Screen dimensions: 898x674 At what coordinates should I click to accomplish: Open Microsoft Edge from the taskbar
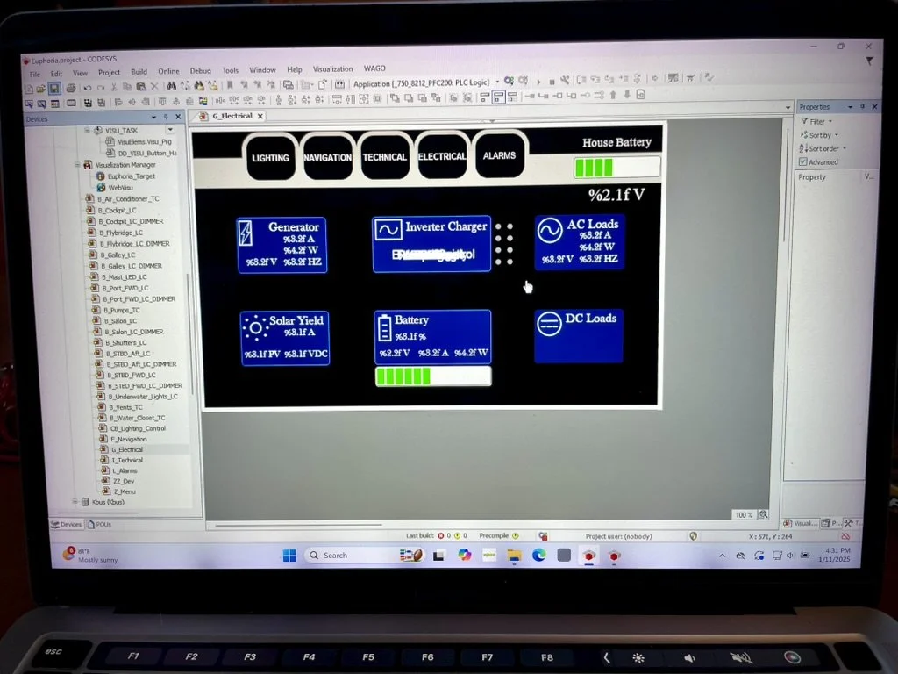(539, 555)
